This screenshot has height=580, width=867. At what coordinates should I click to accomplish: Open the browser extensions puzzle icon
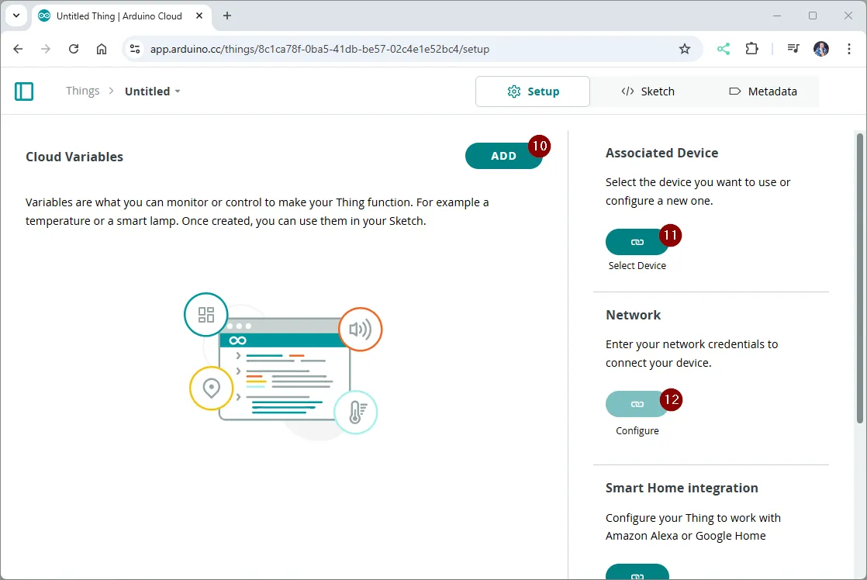tap(751, 49)
